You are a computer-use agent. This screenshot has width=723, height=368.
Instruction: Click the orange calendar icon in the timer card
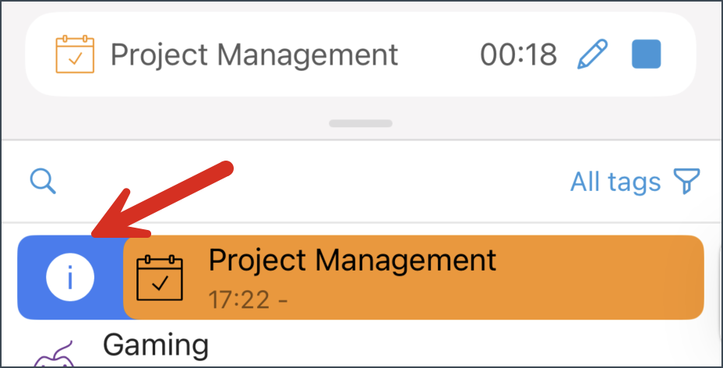(75, 55)
